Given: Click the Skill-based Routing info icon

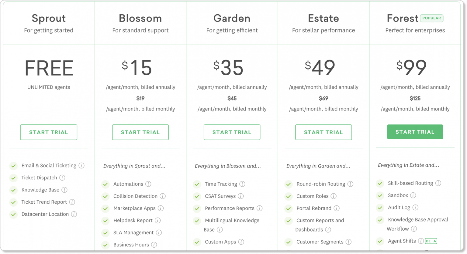Looking at the screenshot, I should [438, 183].
